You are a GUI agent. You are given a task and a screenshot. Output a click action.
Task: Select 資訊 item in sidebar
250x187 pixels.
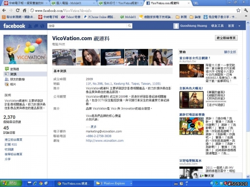click(x=25, y=74)
